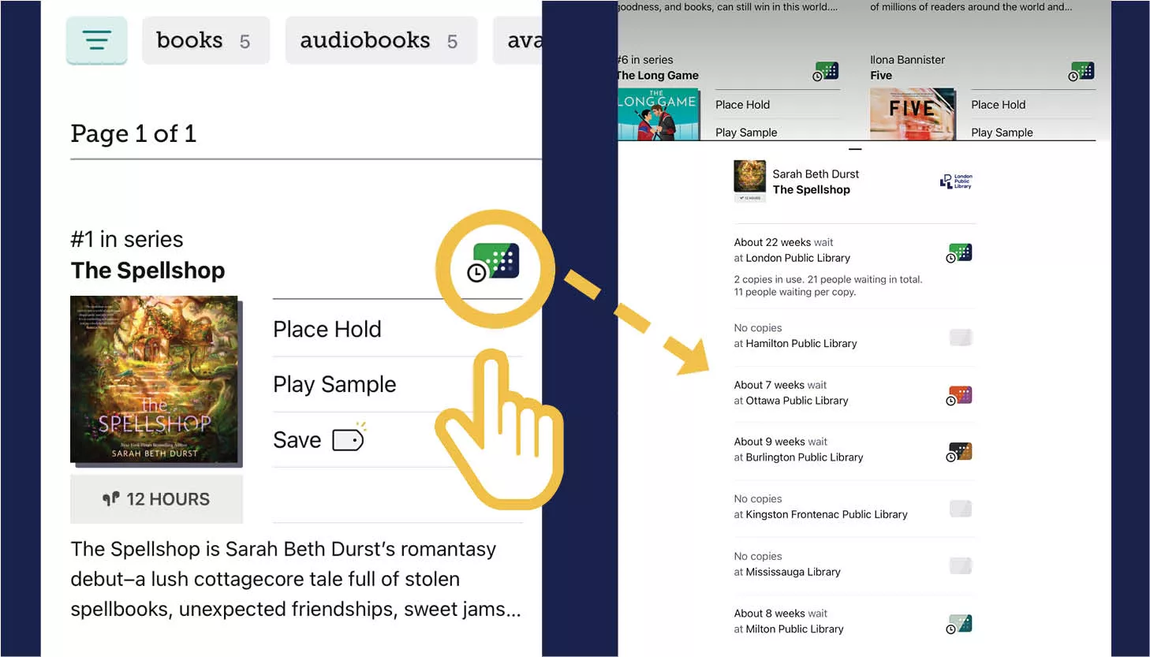
Task: Select London Public Library hold icon
Action: [959, 253]
